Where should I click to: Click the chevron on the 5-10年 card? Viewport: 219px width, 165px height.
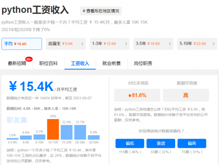[x=214, y=44]
